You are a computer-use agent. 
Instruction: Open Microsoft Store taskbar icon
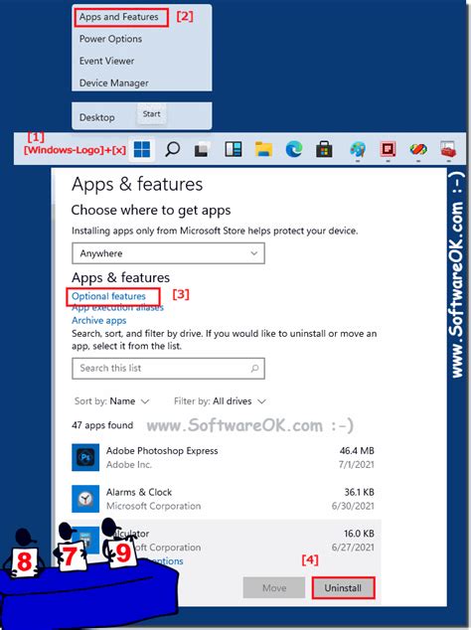click(324, 149)
